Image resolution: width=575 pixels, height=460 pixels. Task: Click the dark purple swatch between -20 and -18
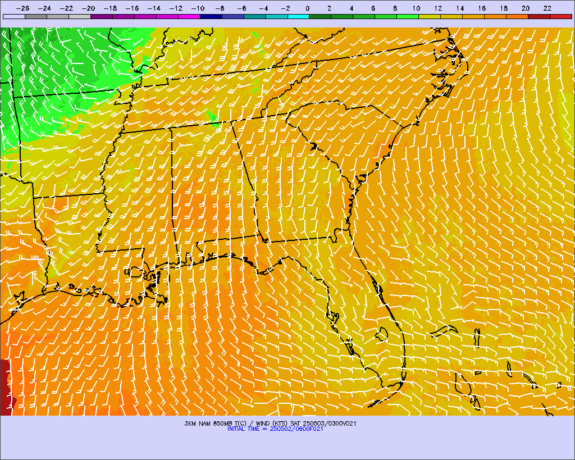pyautogui.click(x=102, y=16)
